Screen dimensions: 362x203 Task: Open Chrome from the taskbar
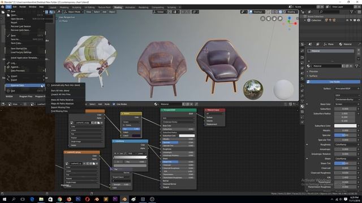tap(59, 199)
